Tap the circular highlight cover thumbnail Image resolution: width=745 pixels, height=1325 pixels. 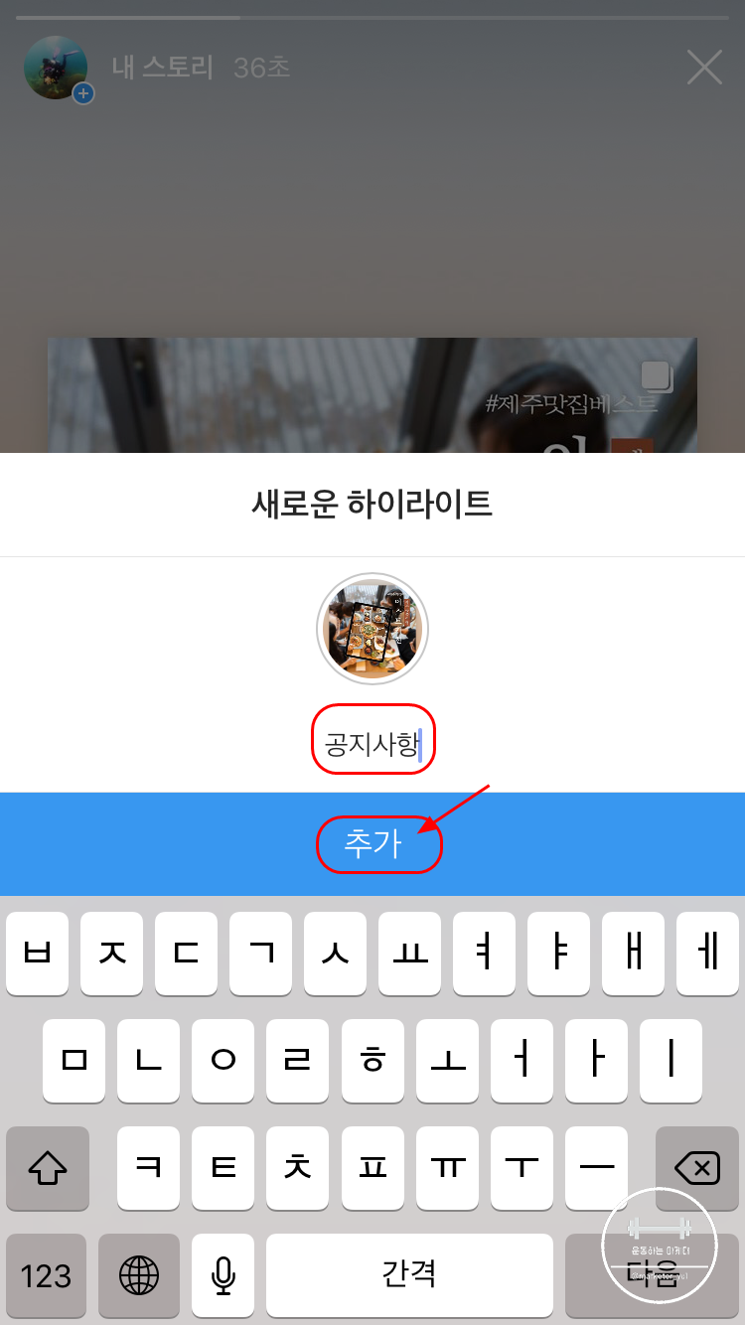tap(372, 629)
